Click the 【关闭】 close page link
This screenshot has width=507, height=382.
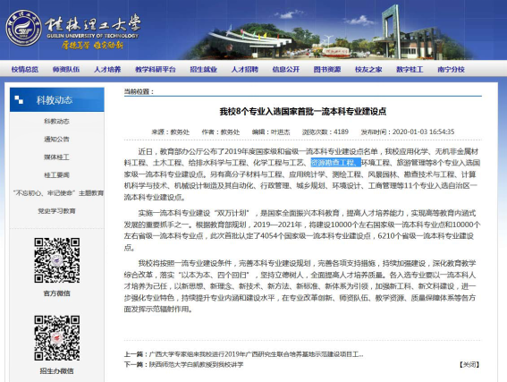tap(469, 364)
